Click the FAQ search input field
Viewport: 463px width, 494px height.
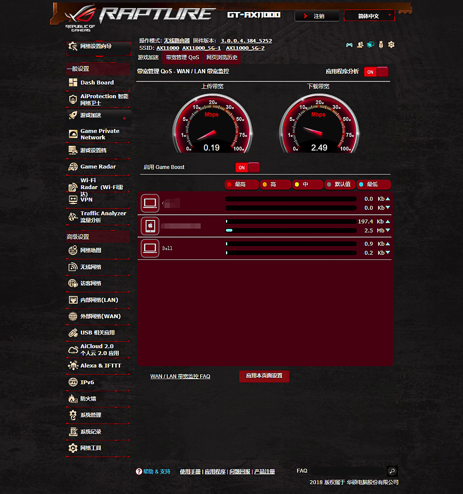[x=348, y=471]
